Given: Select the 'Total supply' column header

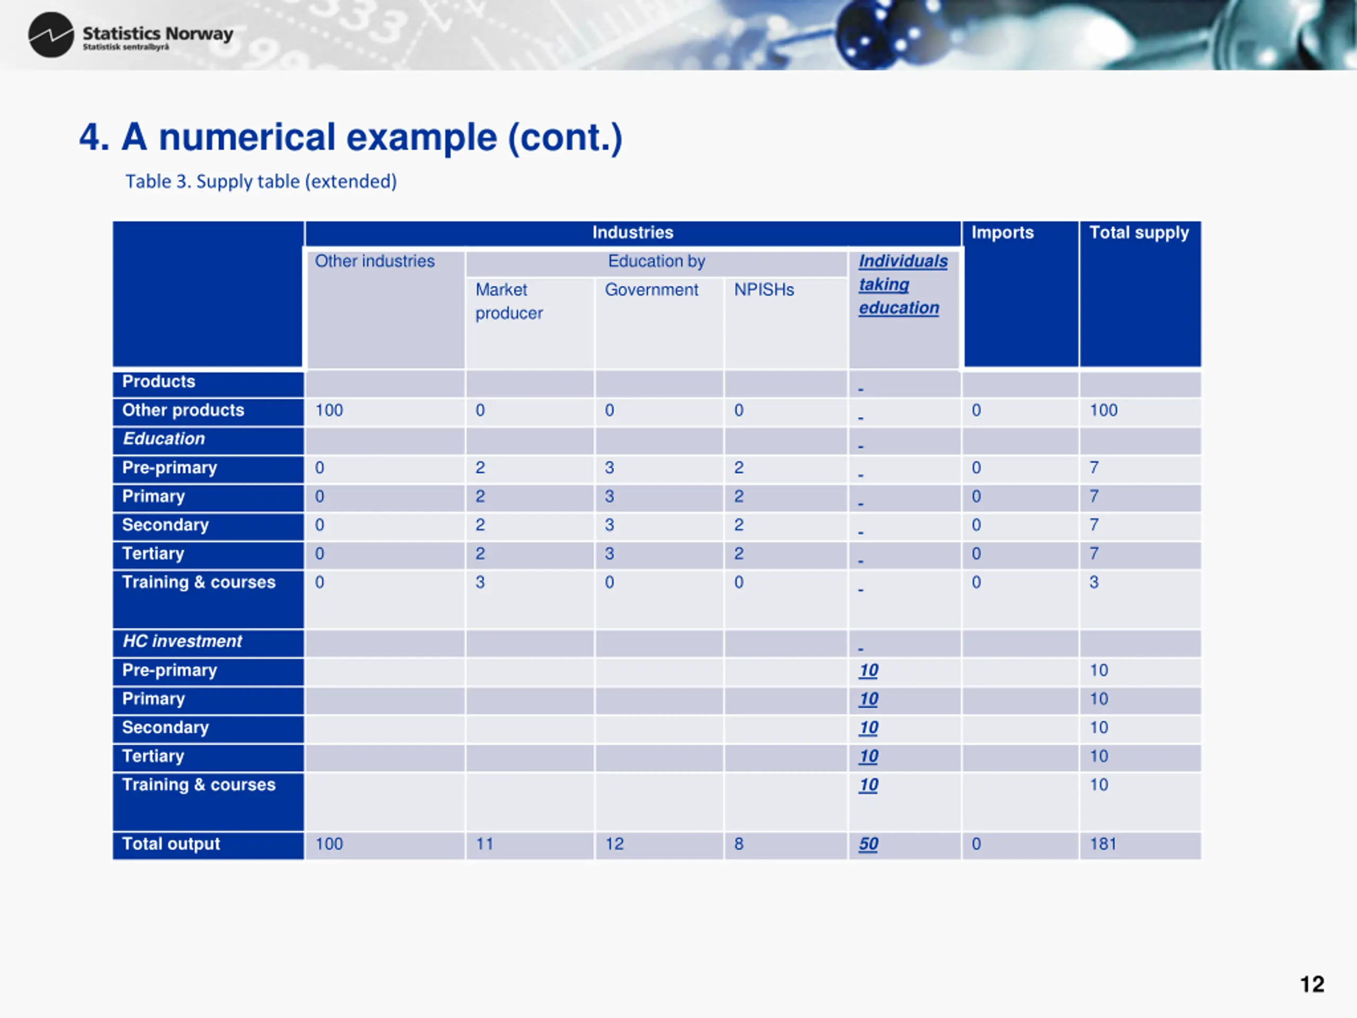Looking at the screenshot, I should click(1140, 294).
